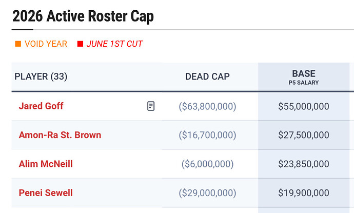The width and height of the screenshot is (354, 213).
Task: Sort table by the DEAD CAP header
Action: pos(207,76)
